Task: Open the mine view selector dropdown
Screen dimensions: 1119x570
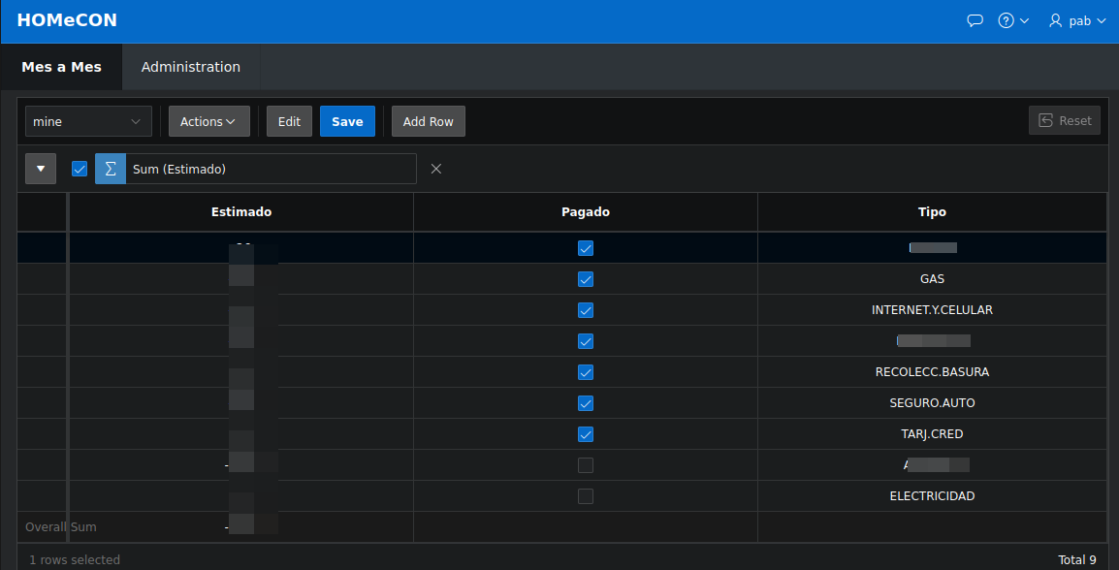Action: click(x=87, y=120)
